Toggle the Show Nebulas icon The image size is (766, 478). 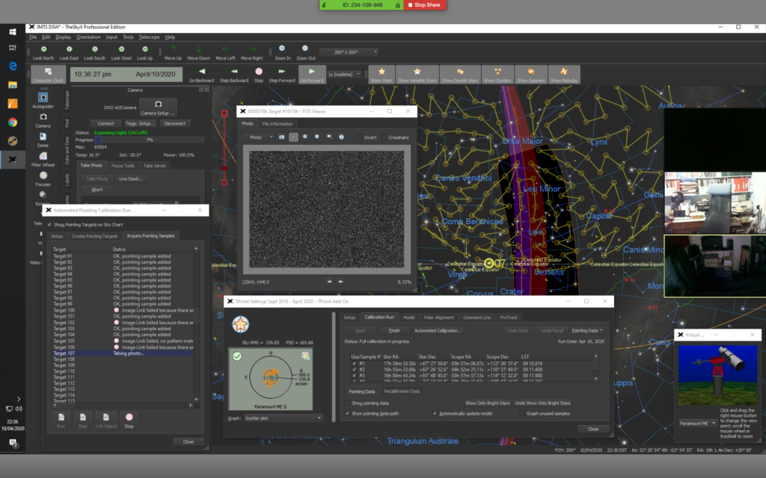tap(564, 75)
